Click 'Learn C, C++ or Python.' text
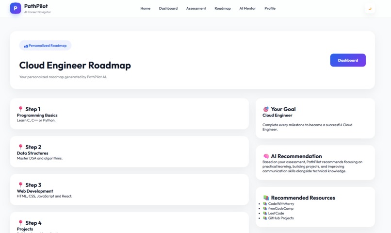The width and height of the screenshot is (391, 233). pos(36,120)
